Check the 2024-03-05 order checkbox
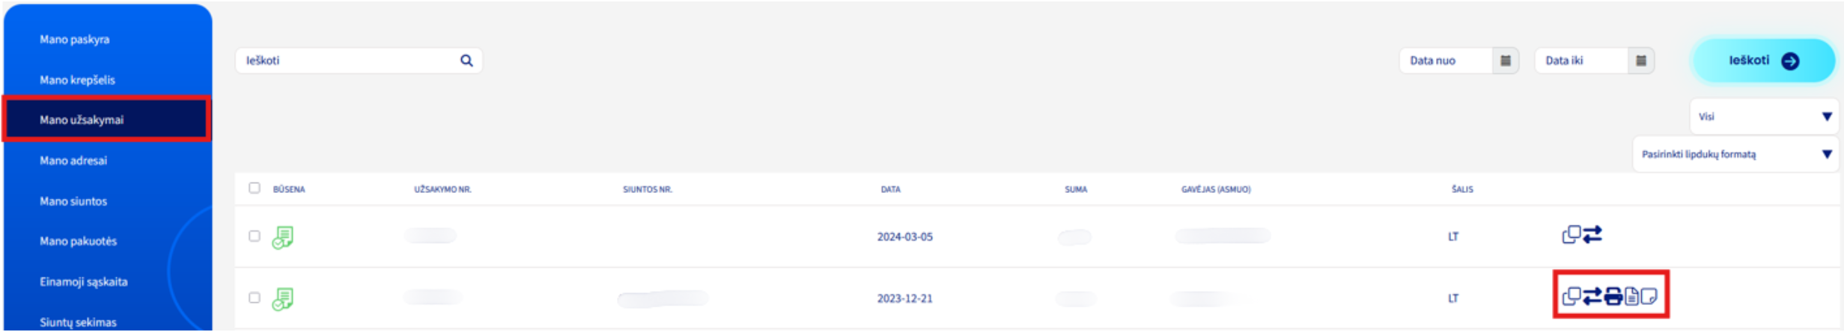The image size is (1844, 332). click(x=255, y=236)
